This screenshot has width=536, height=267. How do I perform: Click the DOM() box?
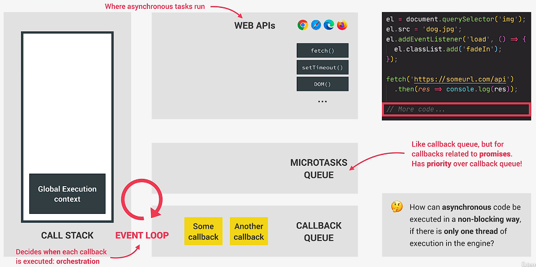(322, 84)
